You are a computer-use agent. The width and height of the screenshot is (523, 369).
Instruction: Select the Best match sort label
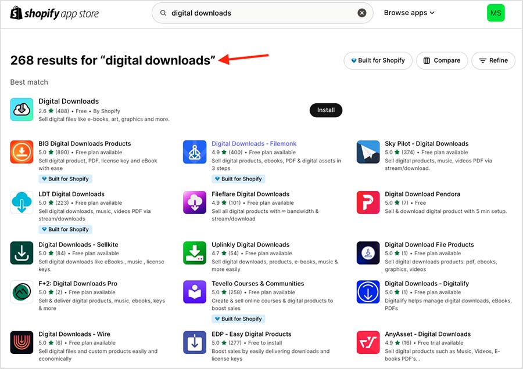[x=29, y=82]
